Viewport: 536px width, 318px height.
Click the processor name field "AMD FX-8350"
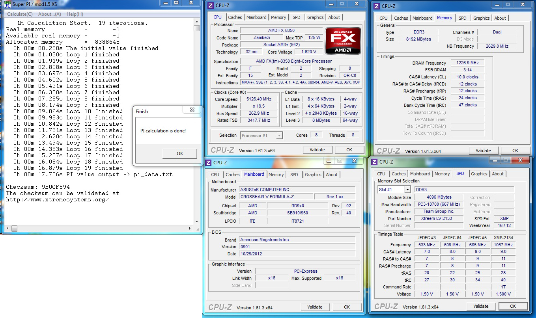281,31
